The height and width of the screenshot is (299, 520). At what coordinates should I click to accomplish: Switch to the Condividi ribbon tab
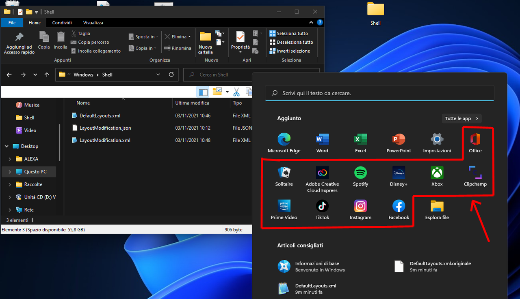click(62, 23)
